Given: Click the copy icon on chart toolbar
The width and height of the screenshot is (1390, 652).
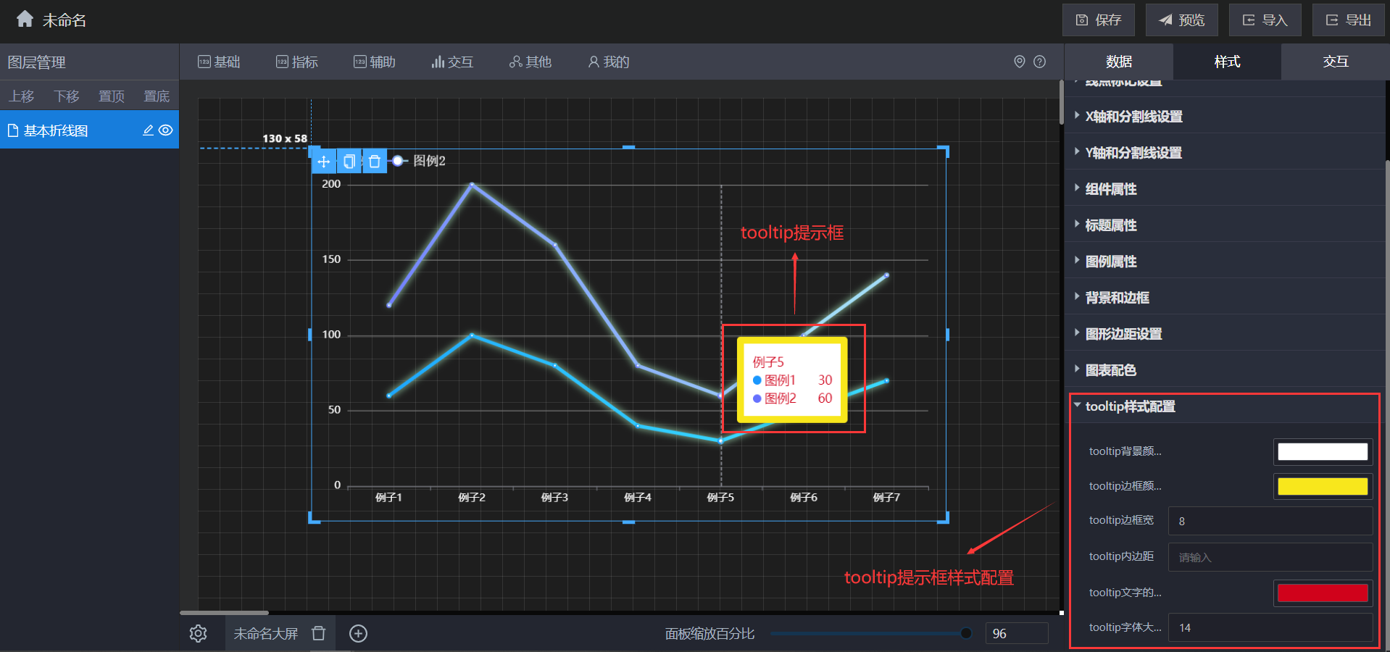Looking at the screenshot, I should 349,162.
